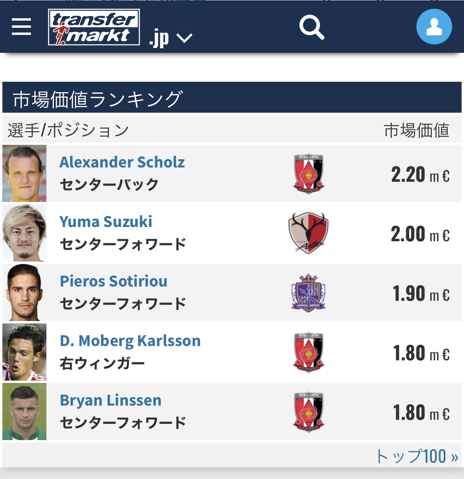This screenshot has width=464, height=479.
Task: Click the club crest beside Bryan Linssen
Action: tap(309, 412)
